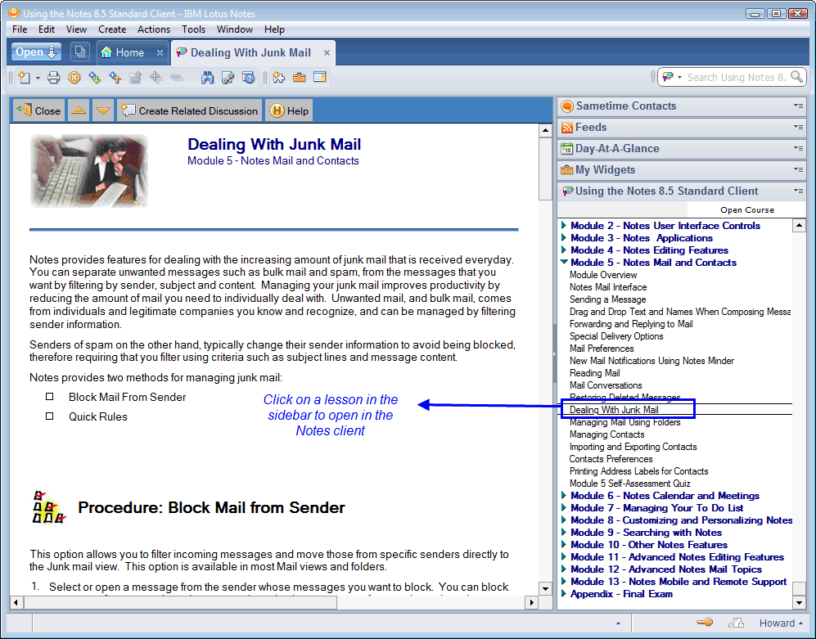Open the Mail Preferences lesson
This screenshot has height=639, width=816.
point(602,349)
